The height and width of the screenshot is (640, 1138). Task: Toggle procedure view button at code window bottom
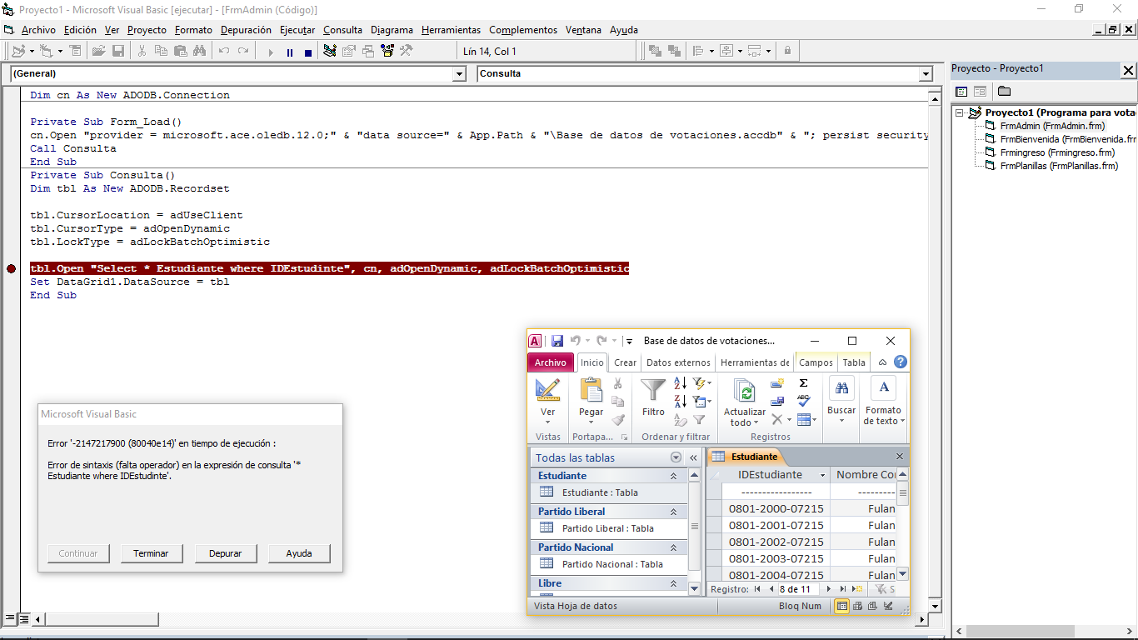coord(11,619)
